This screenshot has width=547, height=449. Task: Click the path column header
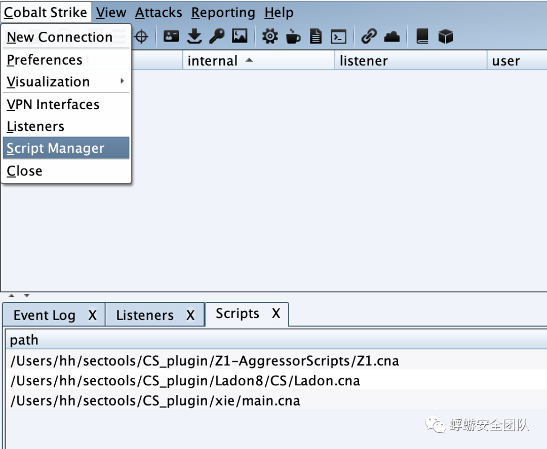point(277,340)
